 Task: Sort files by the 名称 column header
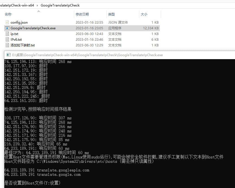8,14
